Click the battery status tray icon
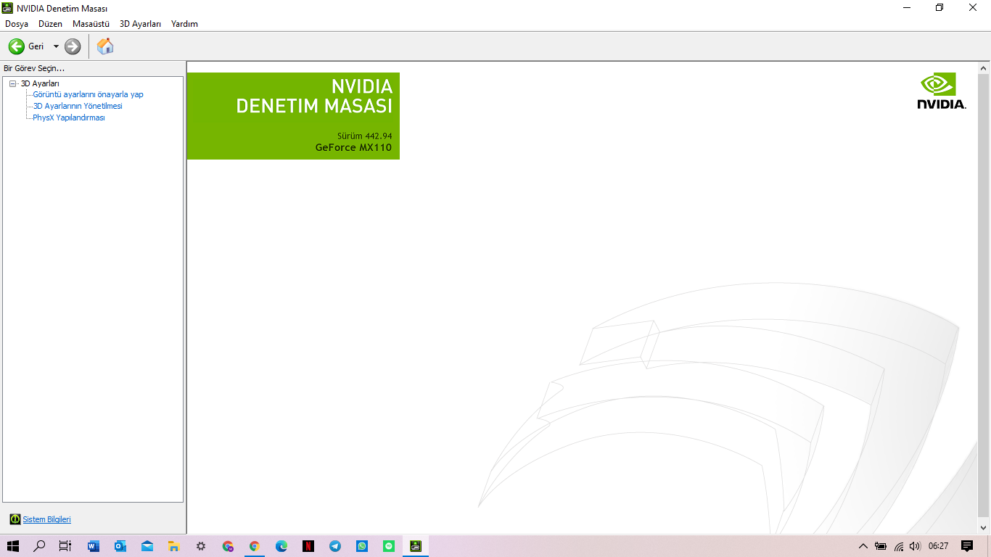Image resolution: width=991 pixels, height=557 pixels. pos(881,546)
